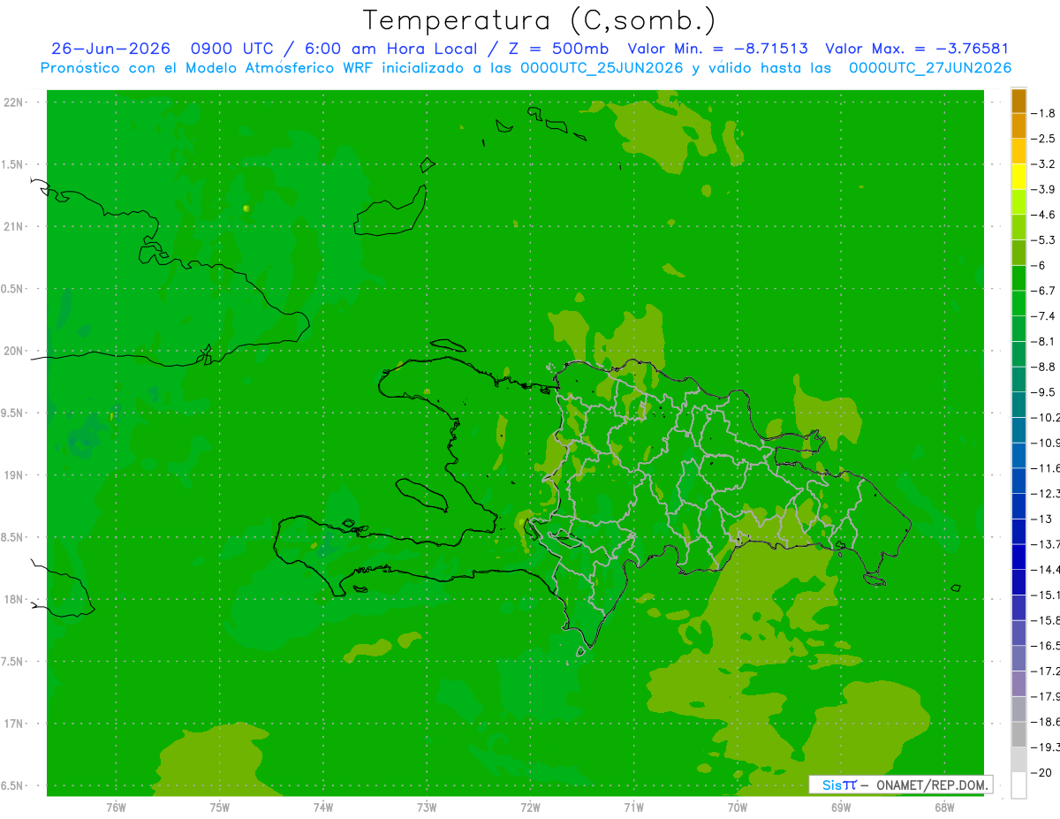Viewport: 1060px width, 819px height.
Task: Click the '70W' longitude label
Action: [737, 807]
